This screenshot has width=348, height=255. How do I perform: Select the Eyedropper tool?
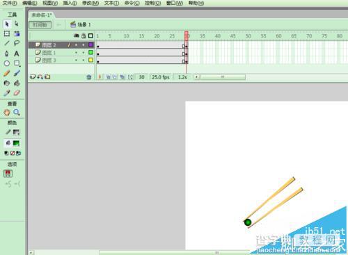point(7,93)
